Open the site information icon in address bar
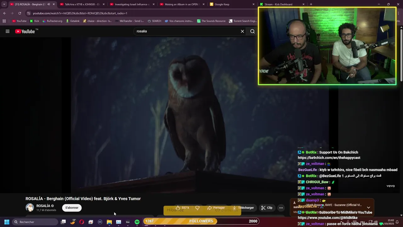The height and width of the screenshot is (227, 403). point(29,13)
